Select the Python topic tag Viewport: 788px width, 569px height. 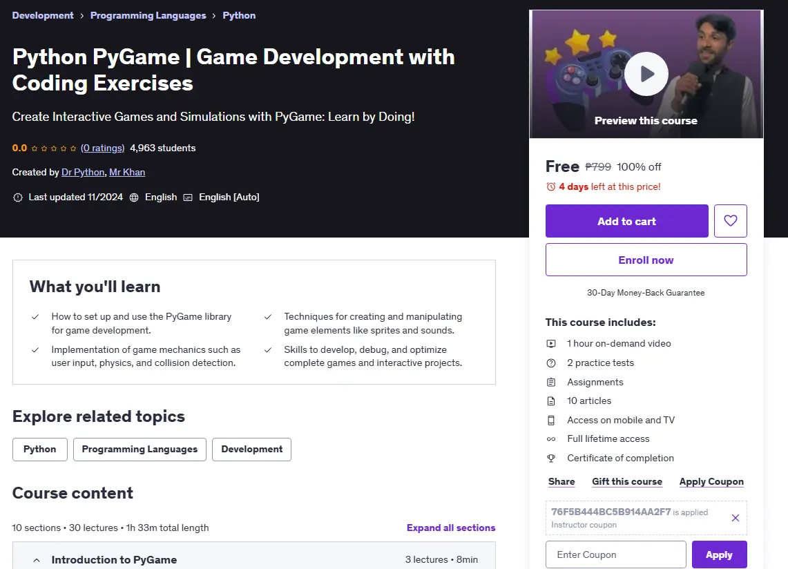(39, 450)
